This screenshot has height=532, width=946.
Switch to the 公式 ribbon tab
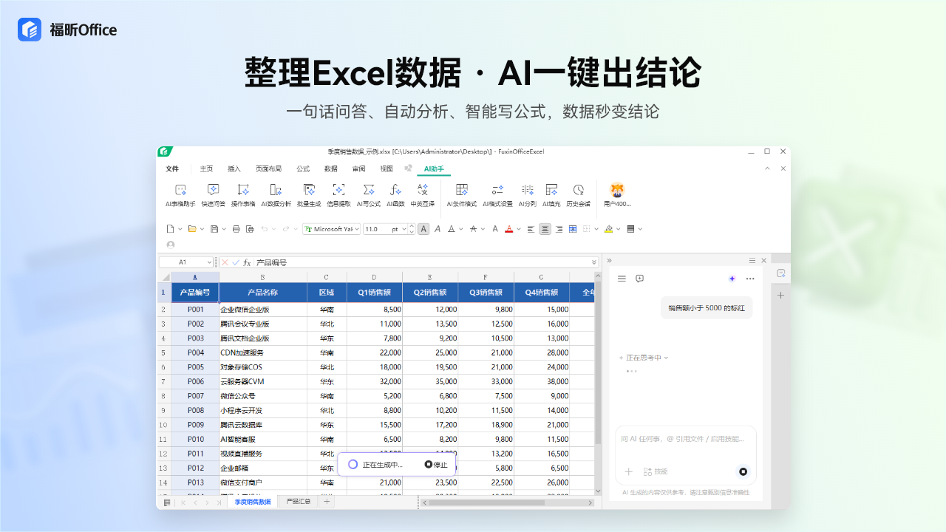(303, 168)
